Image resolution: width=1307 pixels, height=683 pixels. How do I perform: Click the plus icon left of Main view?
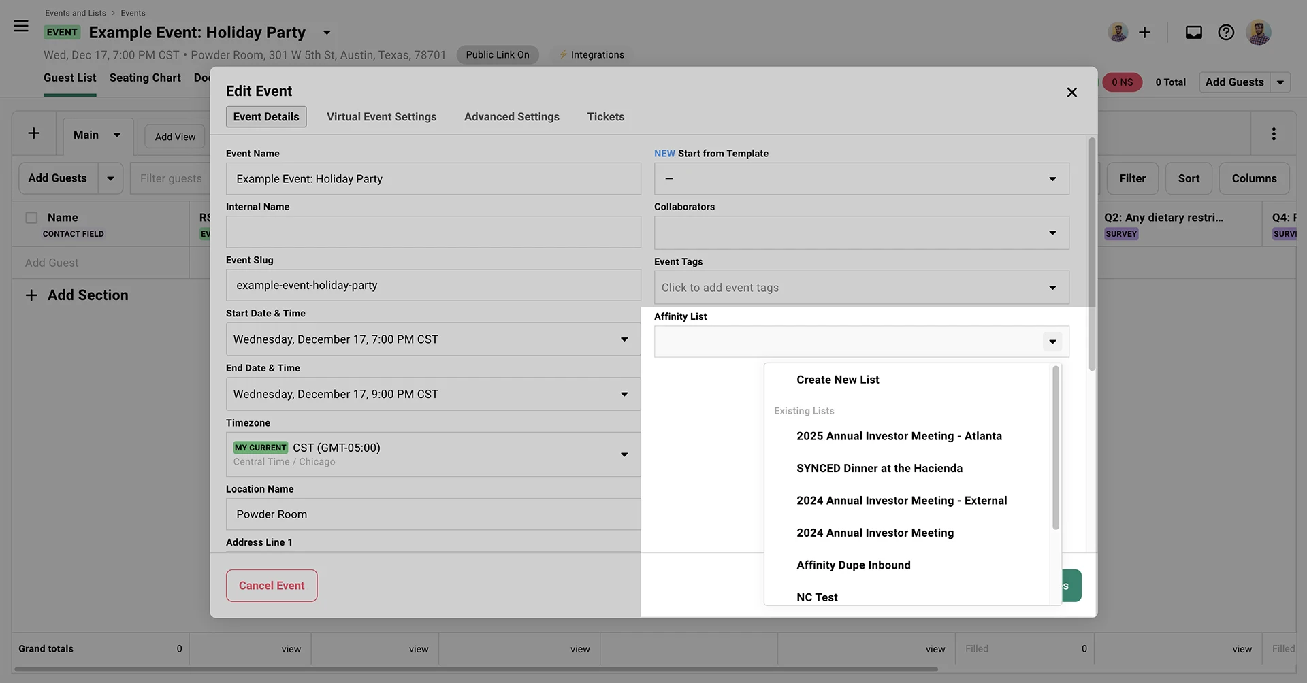(x=33, y=134)
